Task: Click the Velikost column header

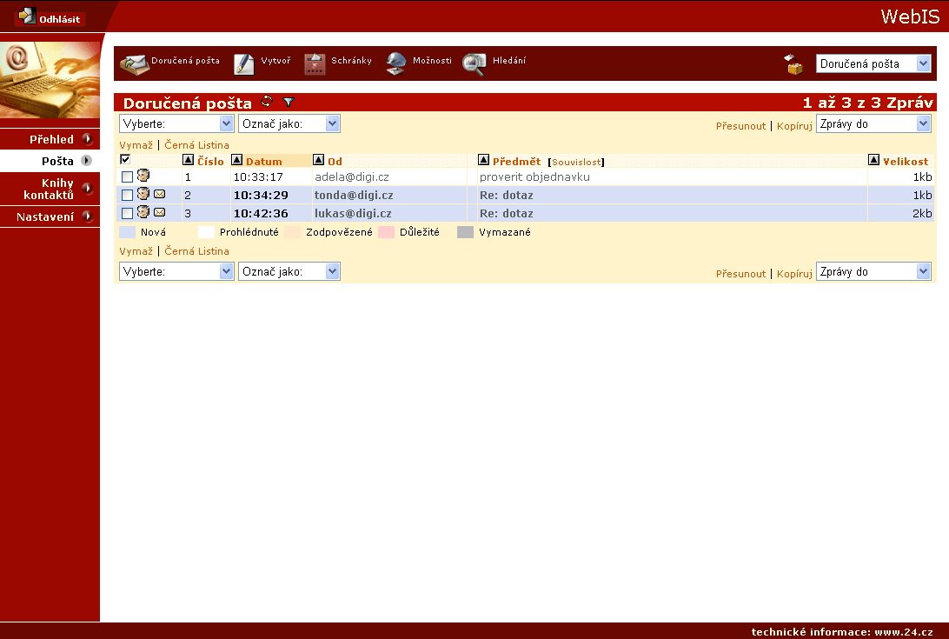Action: (906, 162)
